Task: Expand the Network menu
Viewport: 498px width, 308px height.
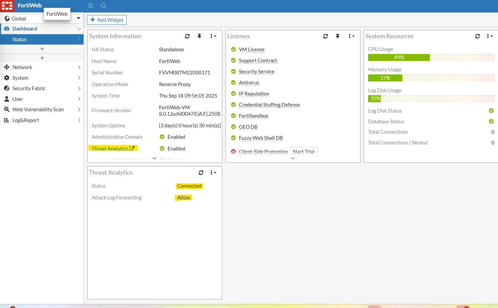Action: pos(79,67)
